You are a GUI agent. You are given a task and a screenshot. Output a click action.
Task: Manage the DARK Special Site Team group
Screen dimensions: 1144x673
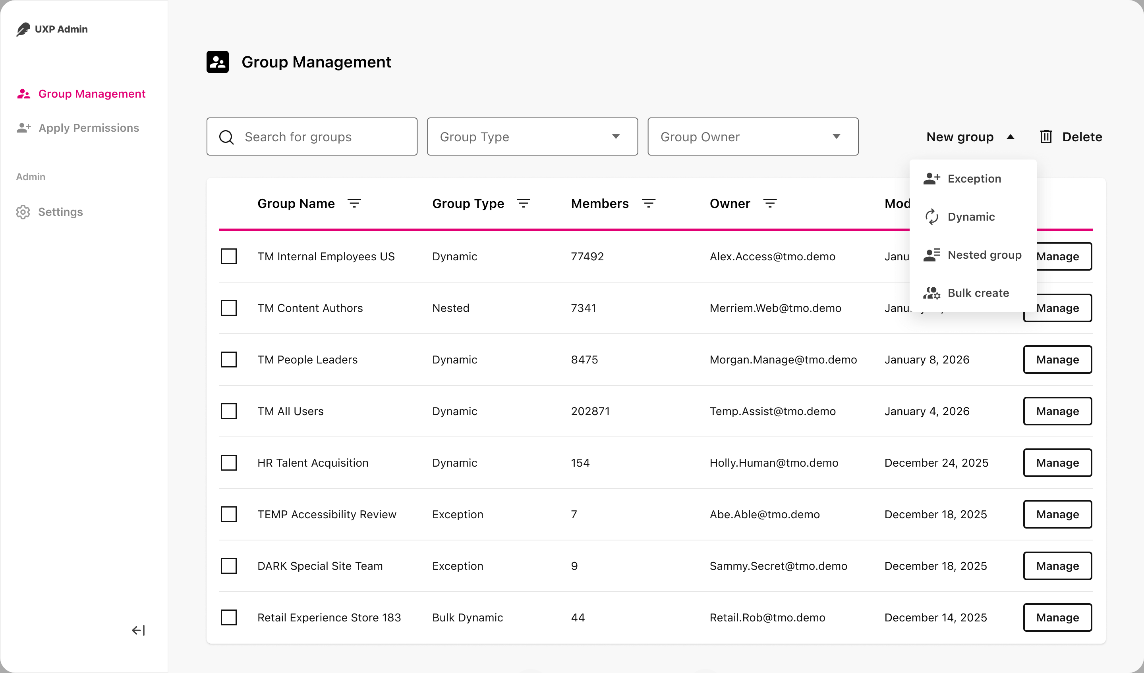pos(1058,566)
